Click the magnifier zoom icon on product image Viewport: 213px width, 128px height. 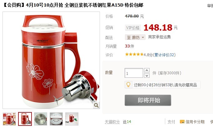click(x=97, y=105)
